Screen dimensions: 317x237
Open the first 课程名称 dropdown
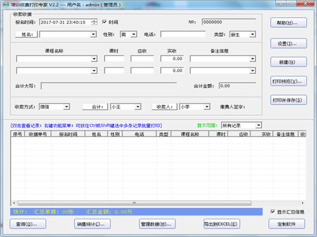point(94,59)
